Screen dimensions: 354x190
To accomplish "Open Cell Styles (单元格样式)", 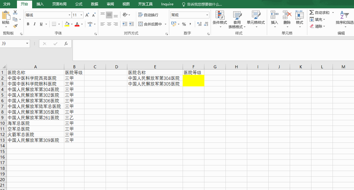I will click(x=256, y=19).
